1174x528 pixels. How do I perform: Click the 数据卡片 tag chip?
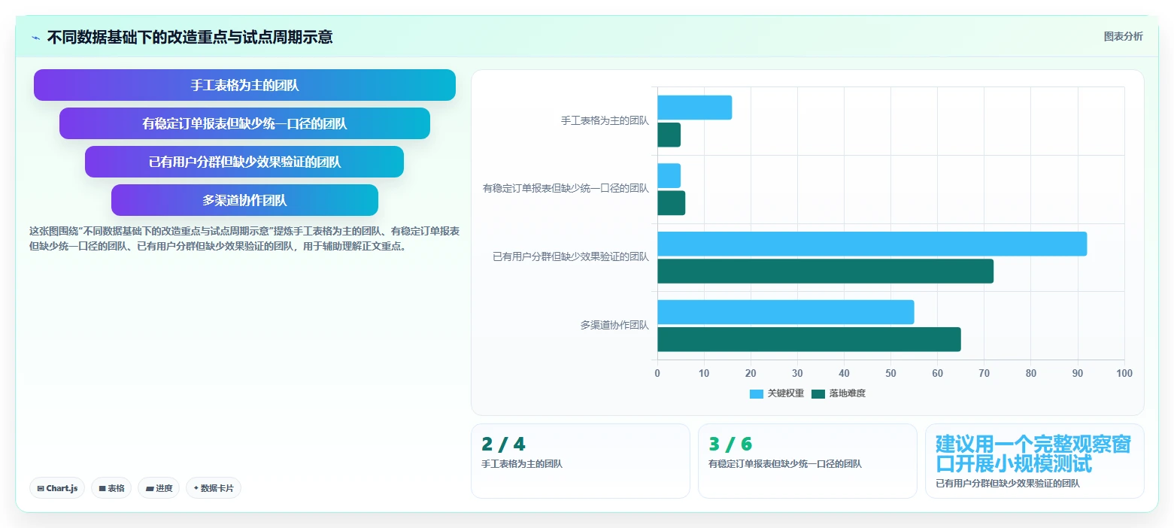click(x=214, y=488)
